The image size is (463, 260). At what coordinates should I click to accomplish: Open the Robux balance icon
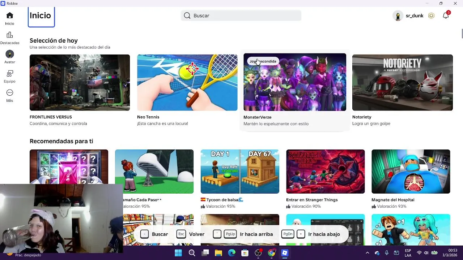pyautogui.click(x=431, y=16)
